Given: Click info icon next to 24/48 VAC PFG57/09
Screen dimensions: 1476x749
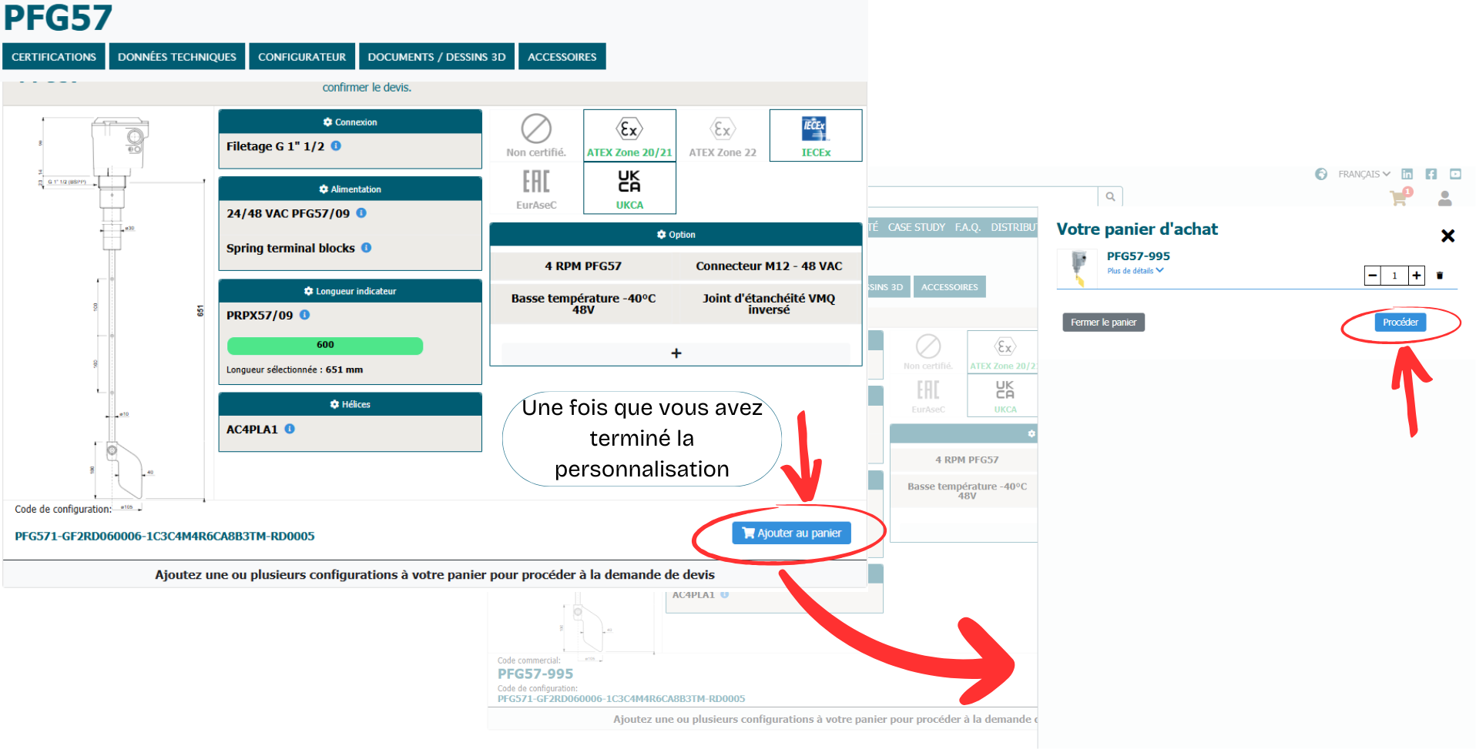Looking at the screenshot, I should click(361, 212).
